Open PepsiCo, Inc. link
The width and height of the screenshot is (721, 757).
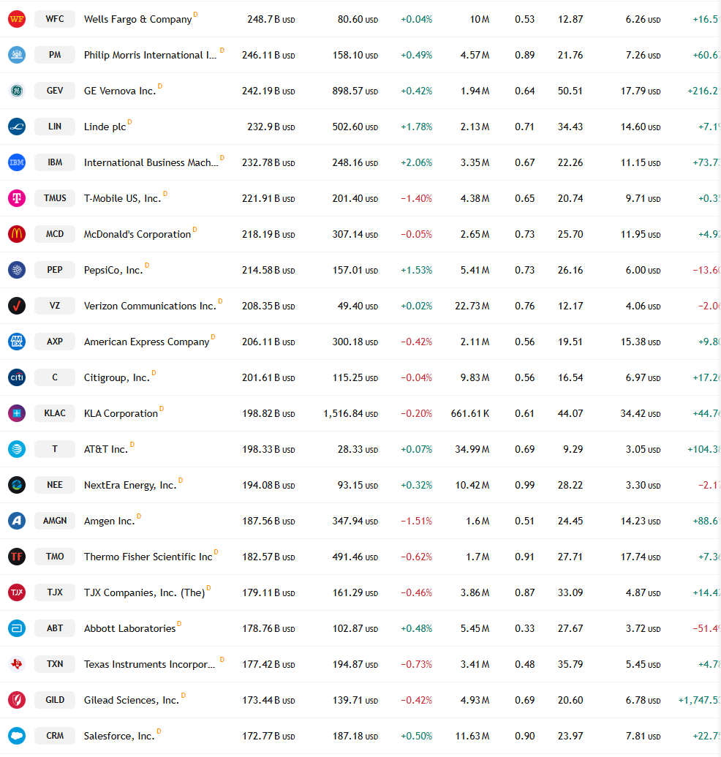pyautogui.click(x=113, y=270)
